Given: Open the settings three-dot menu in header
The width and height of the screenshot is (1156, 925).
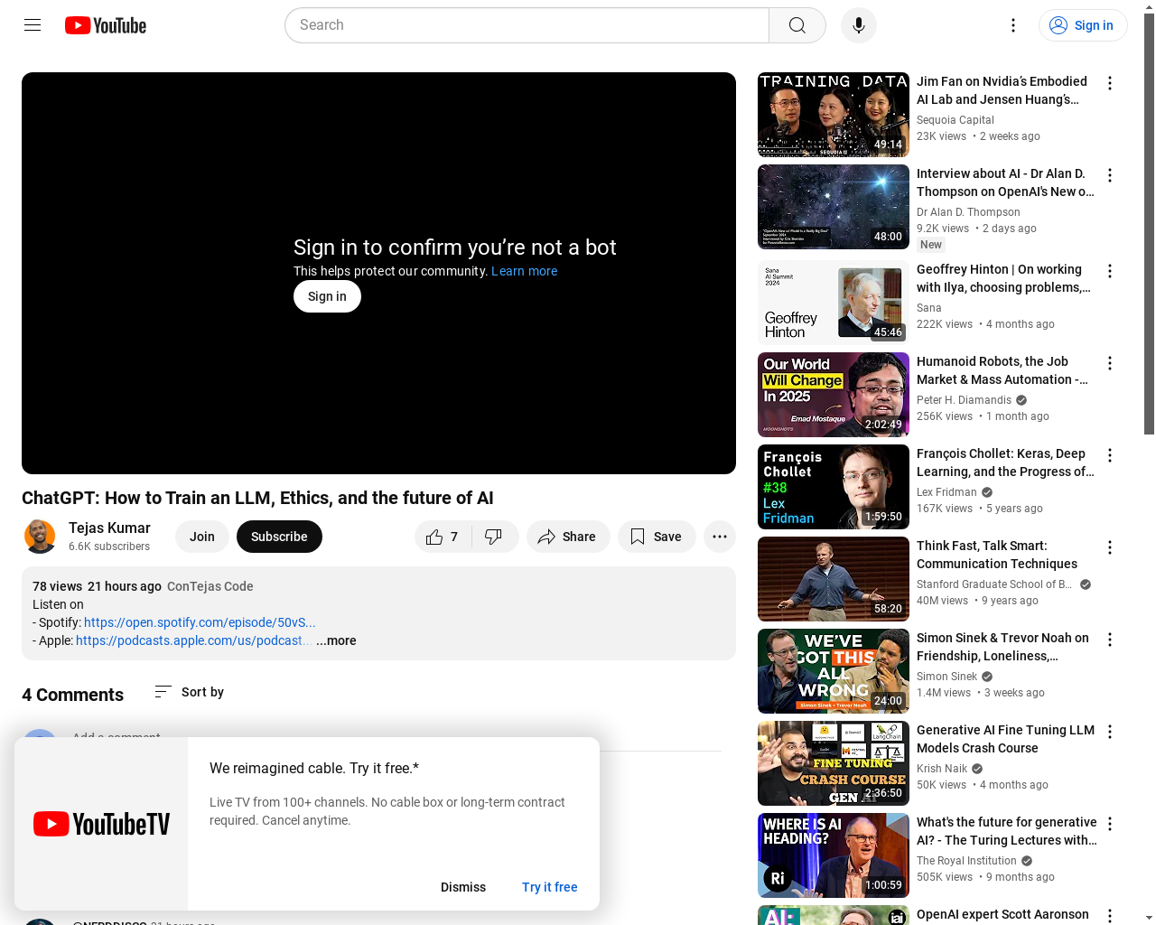Looking at the screenshot, I should (x=1013, y=25).
